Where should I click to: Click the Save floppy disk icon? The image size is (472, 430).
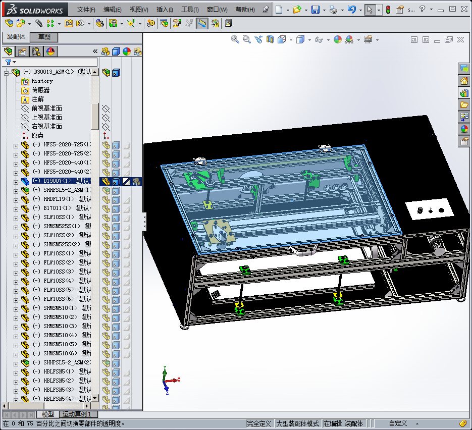coord(315,10)
